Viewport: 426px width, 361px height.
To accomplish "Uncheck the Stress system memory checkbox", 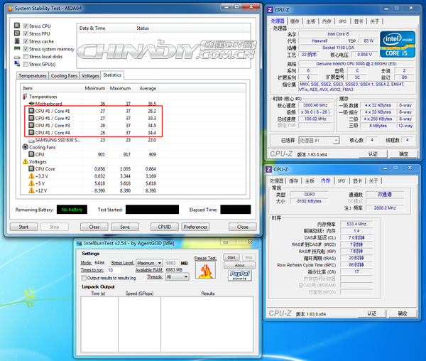I will pos(26,48).
